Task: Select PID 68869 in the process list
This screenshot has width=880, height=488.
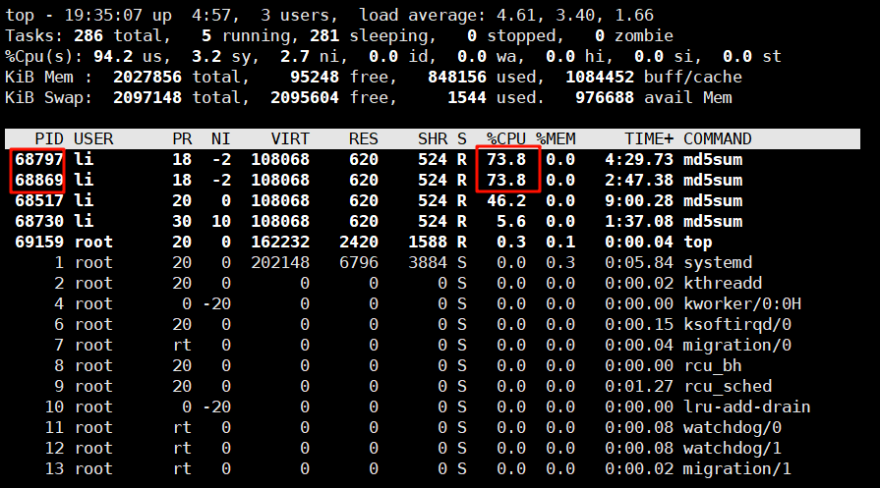Action: click(38, 181)
